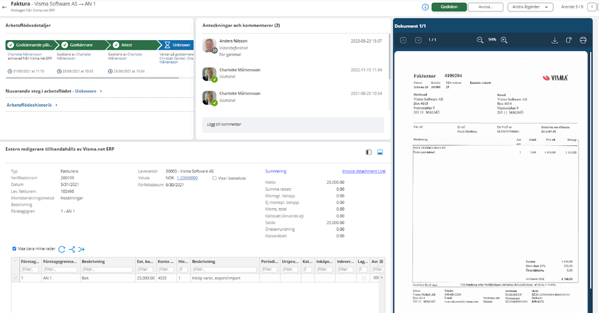This screenshot has width=599, height=313.
Task: Expand Nuvarande steg i arbetsflödet Unknown
Action: click(x=54, y=91)
